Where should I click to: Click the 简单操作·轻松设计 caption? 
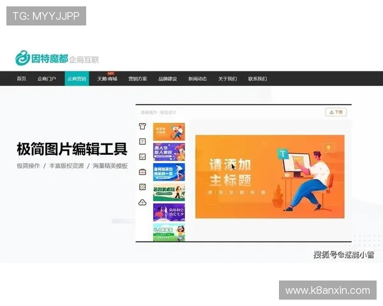pyautogui.click(x=158, y=112)
